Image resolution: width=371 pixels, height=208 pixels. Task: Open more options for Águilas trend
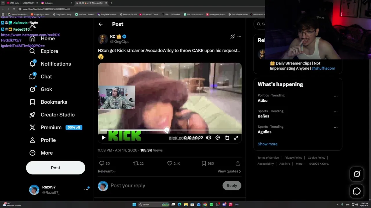coord(336,127)
